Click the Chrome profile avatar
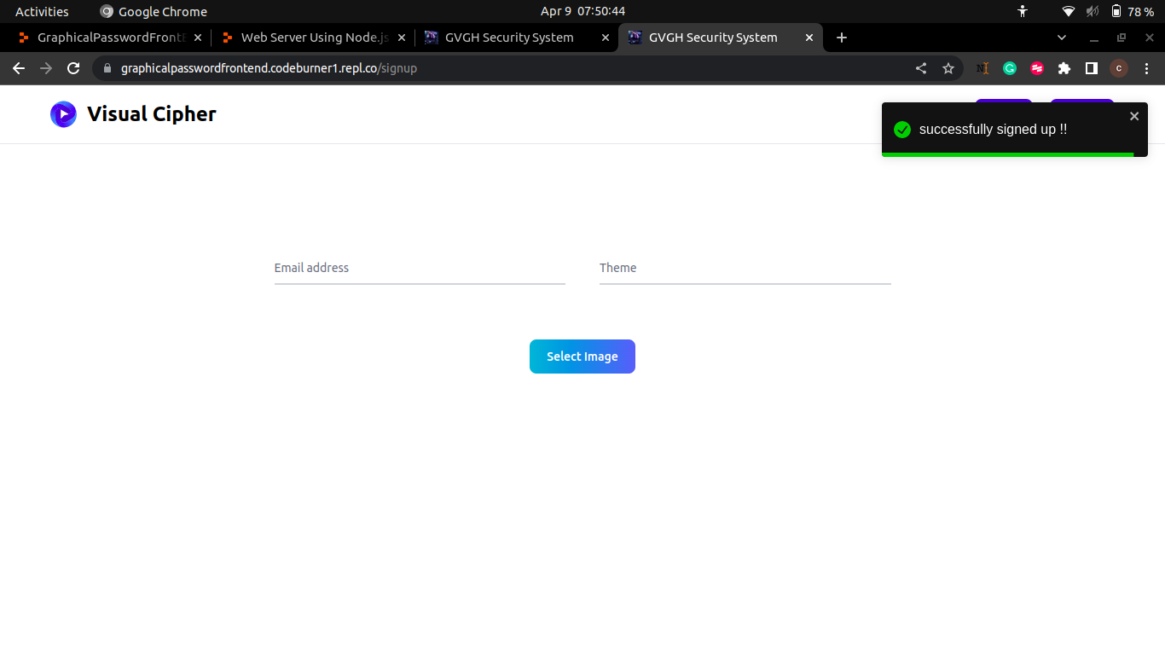This screenshot has width=1165, height=655. tap(1119, 68)
